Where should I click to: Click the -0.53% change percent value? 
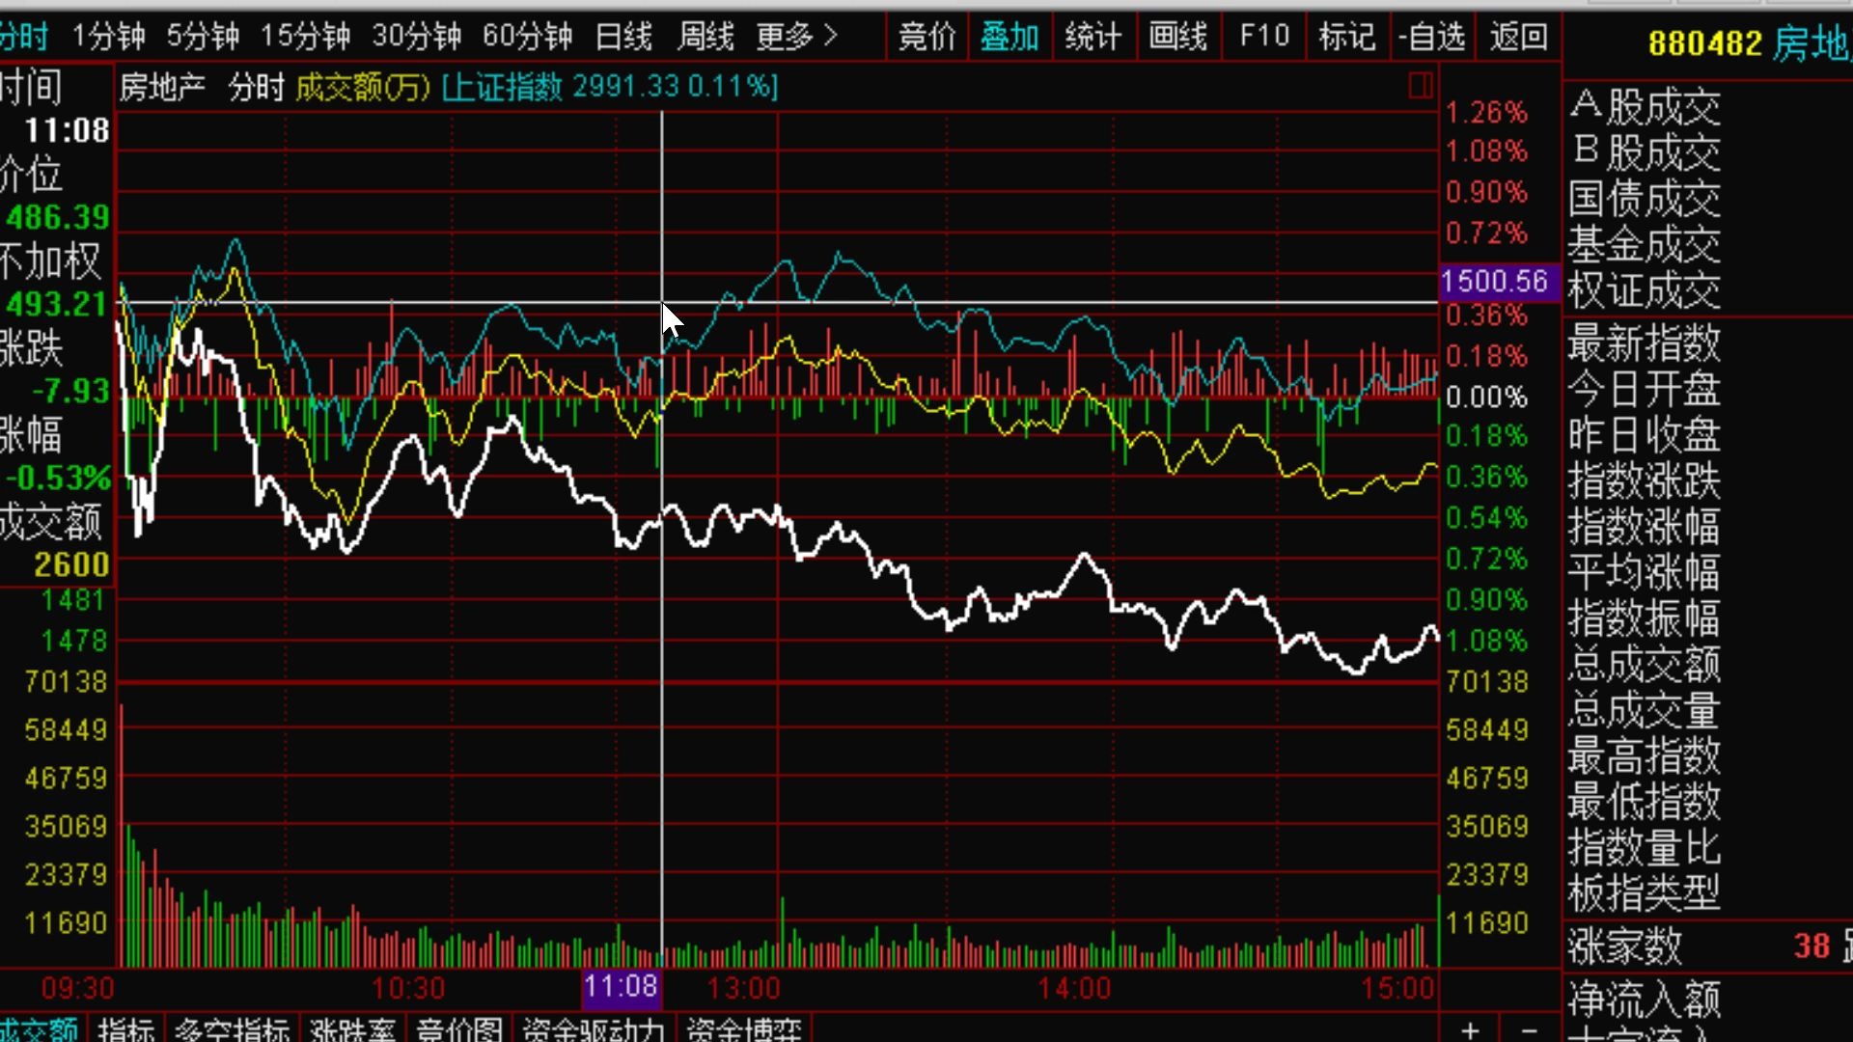(x=58, y=478)
